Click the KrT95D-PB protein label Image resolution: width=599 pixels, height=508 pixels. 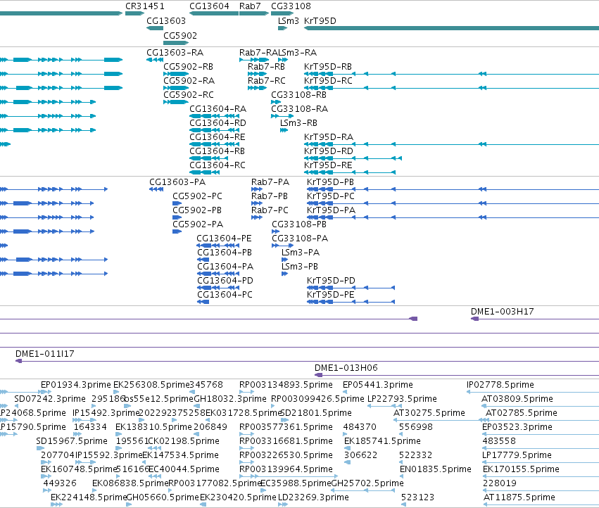330,182
